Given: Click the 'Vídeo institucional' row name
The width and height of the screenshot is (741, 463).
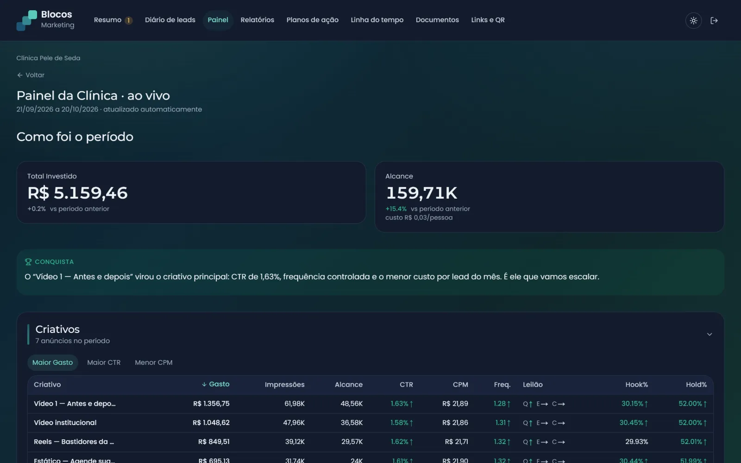Looking at the screenshot, I should (65, 423).
